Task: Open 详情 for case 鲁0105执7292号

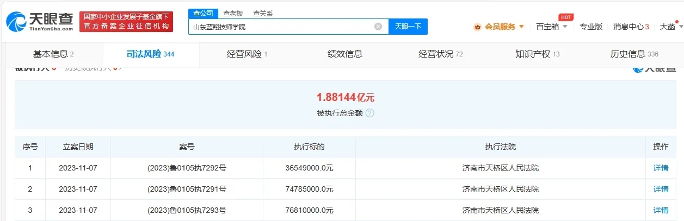Action: tap(661, 168)
